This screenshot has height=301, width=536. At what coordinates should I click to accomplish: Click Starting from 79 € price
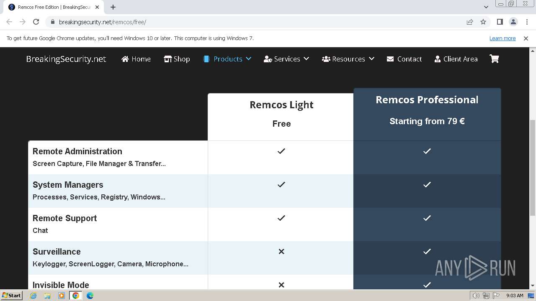[x=427, y=121]
